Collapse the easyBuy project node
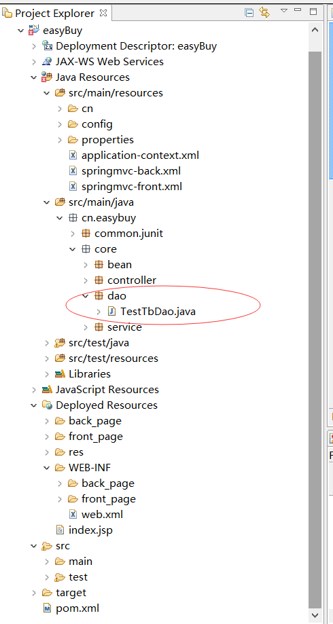 [x=21, y=31]
